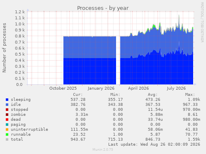
Task: Click runnable current value 23.52
Action: pos(79,134)
